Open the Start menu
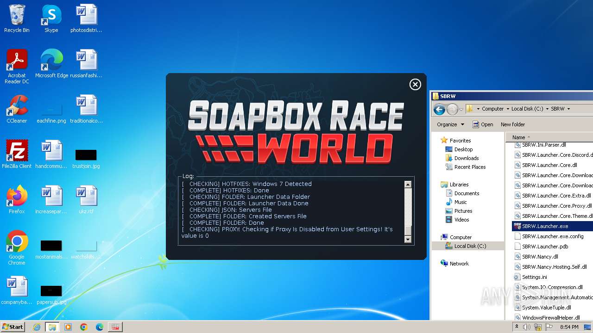593x333 pixels. pyautogui.click(x=13, y=327)
